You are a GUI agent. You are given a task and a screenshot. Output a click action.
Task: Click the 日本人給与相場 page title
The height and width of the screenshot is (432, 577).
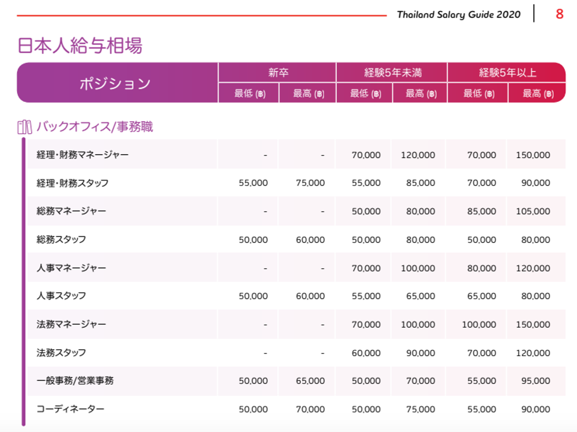pyautogui.click(x=80, y=45)
